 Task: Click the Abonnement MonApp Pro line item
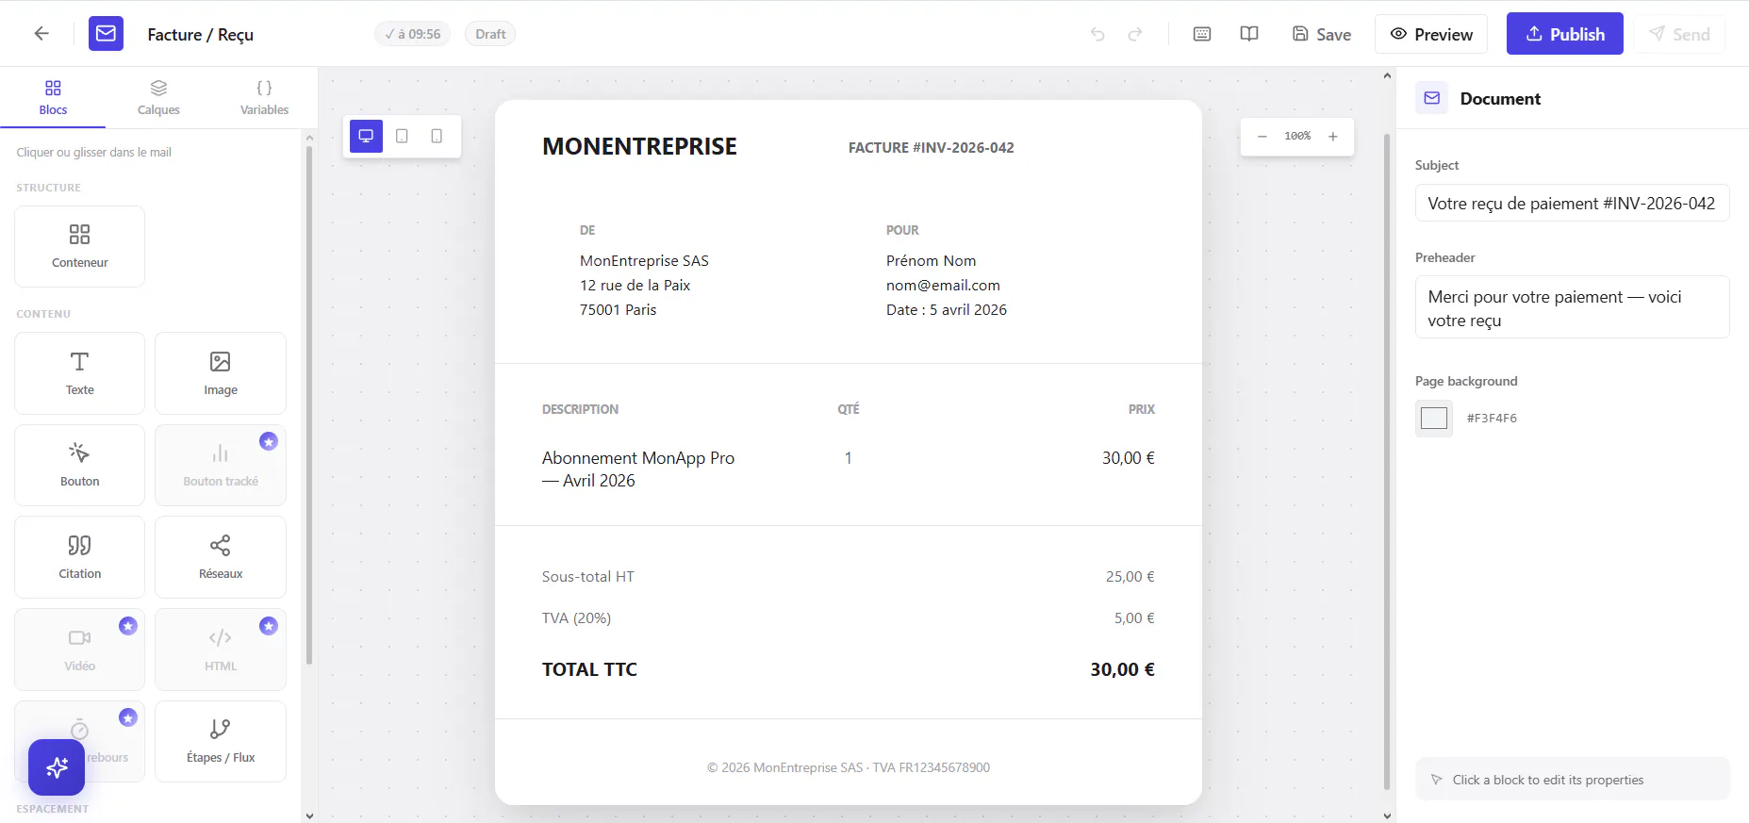click(638, 469)
